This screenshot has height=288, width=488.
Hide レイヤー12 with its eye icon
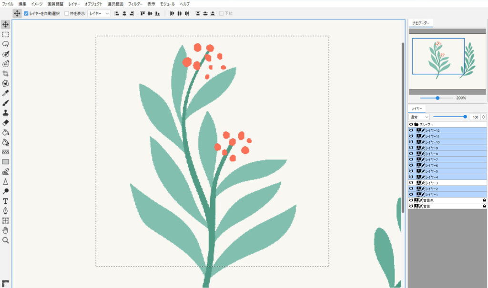point(411,130)
